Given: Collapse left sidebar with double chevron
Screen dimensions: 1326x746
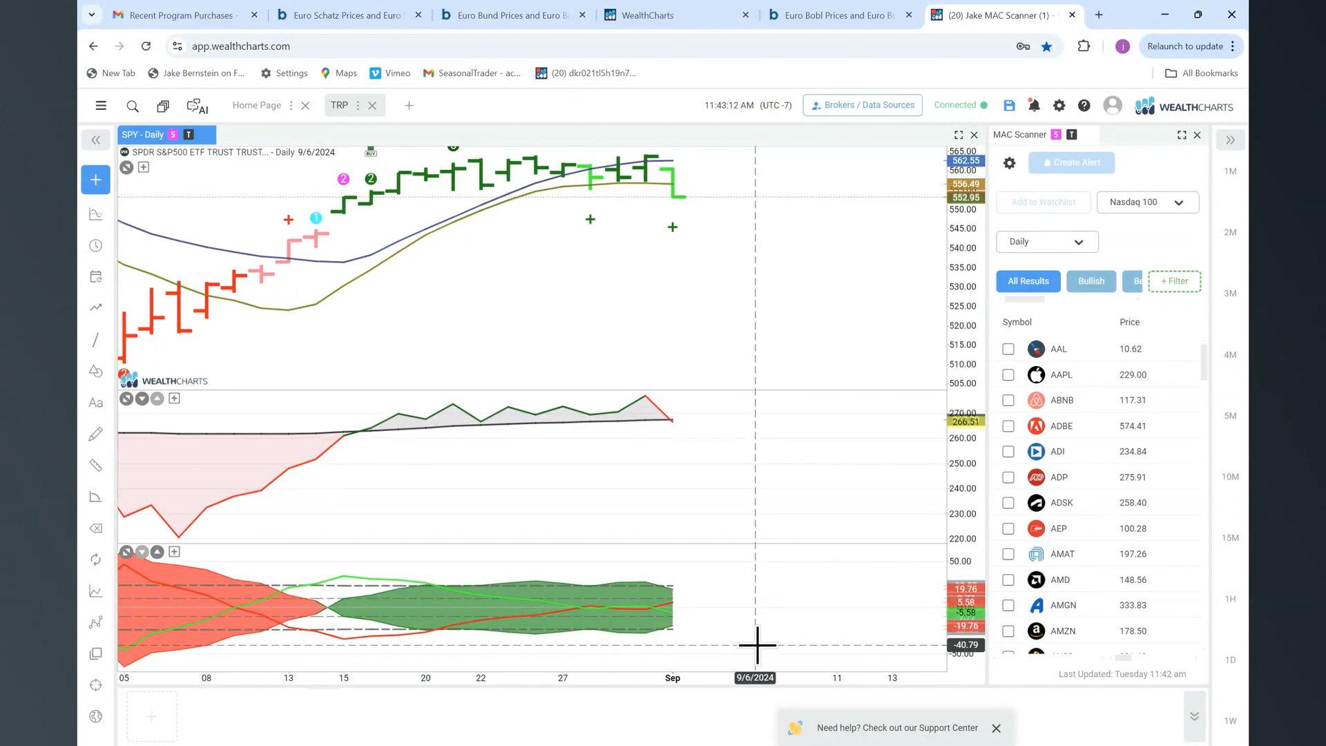Looking at the screenshot, I should point(95,140).
